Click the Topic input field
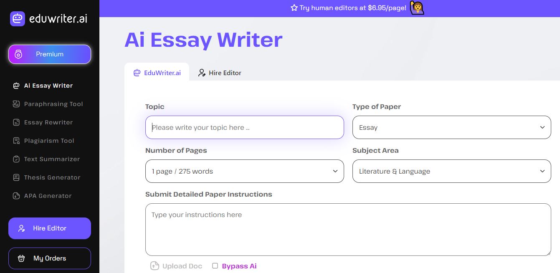Viewport: 560px width, 273px height. [x=245, y=127]
